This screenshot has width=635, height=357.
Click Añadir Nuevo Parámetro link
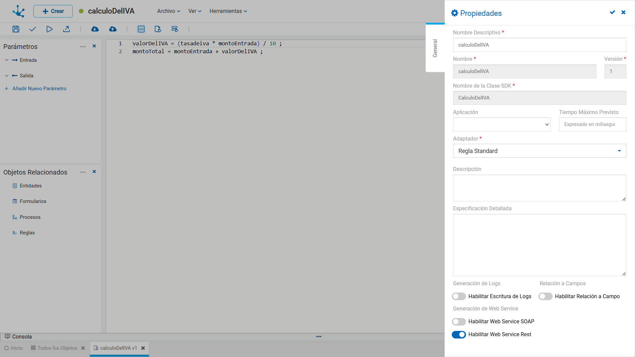point(36,89)
